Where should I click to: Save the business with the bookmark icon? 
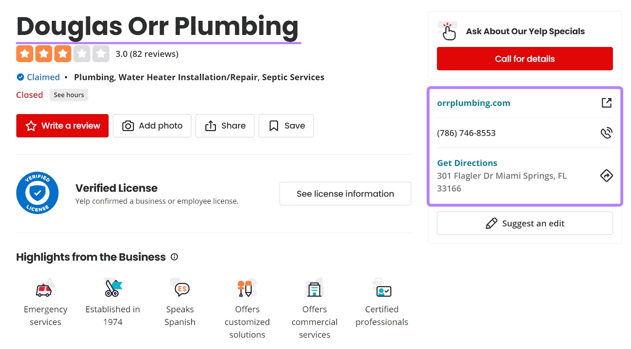[x=273, y=126]
